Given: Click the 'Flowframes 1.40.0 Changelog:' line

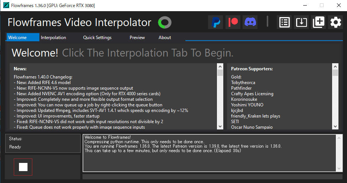Looking at the screenshot, I should tap(43, 77).
